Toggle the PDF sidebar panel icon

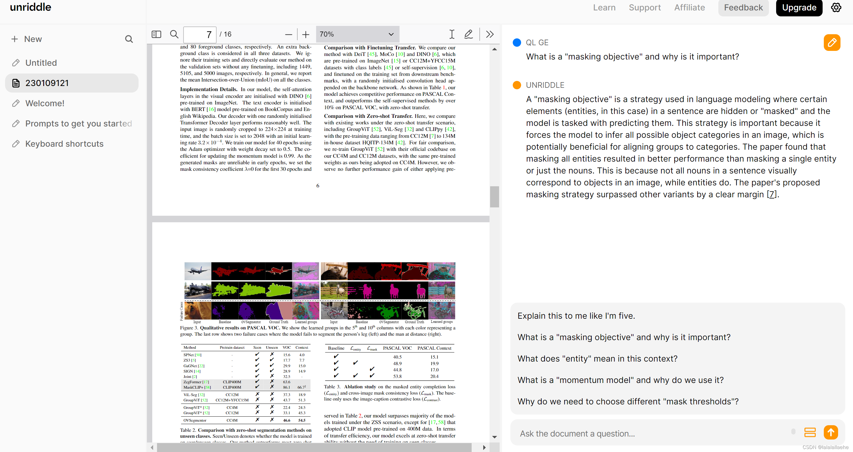(156, 34)
